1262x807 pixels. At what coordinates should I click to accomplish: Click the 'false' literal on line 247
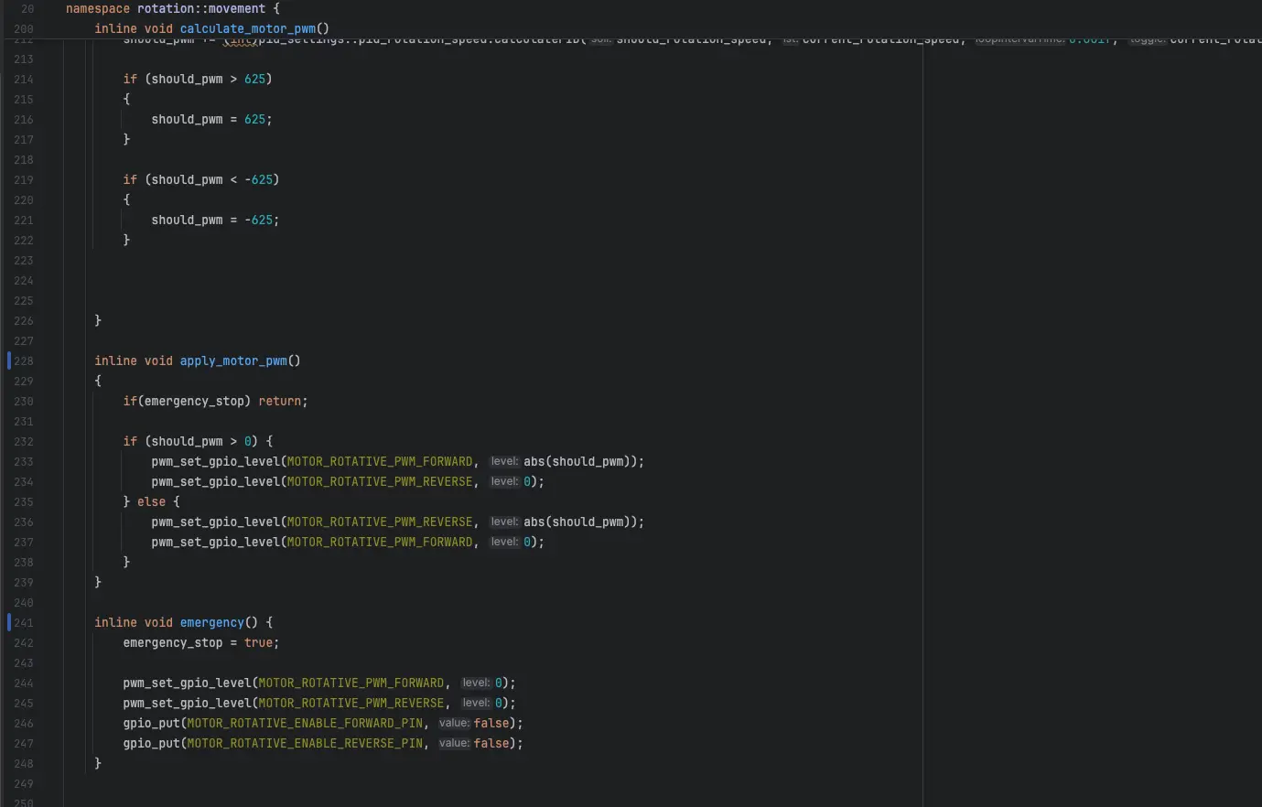click(x=491, y=744)
